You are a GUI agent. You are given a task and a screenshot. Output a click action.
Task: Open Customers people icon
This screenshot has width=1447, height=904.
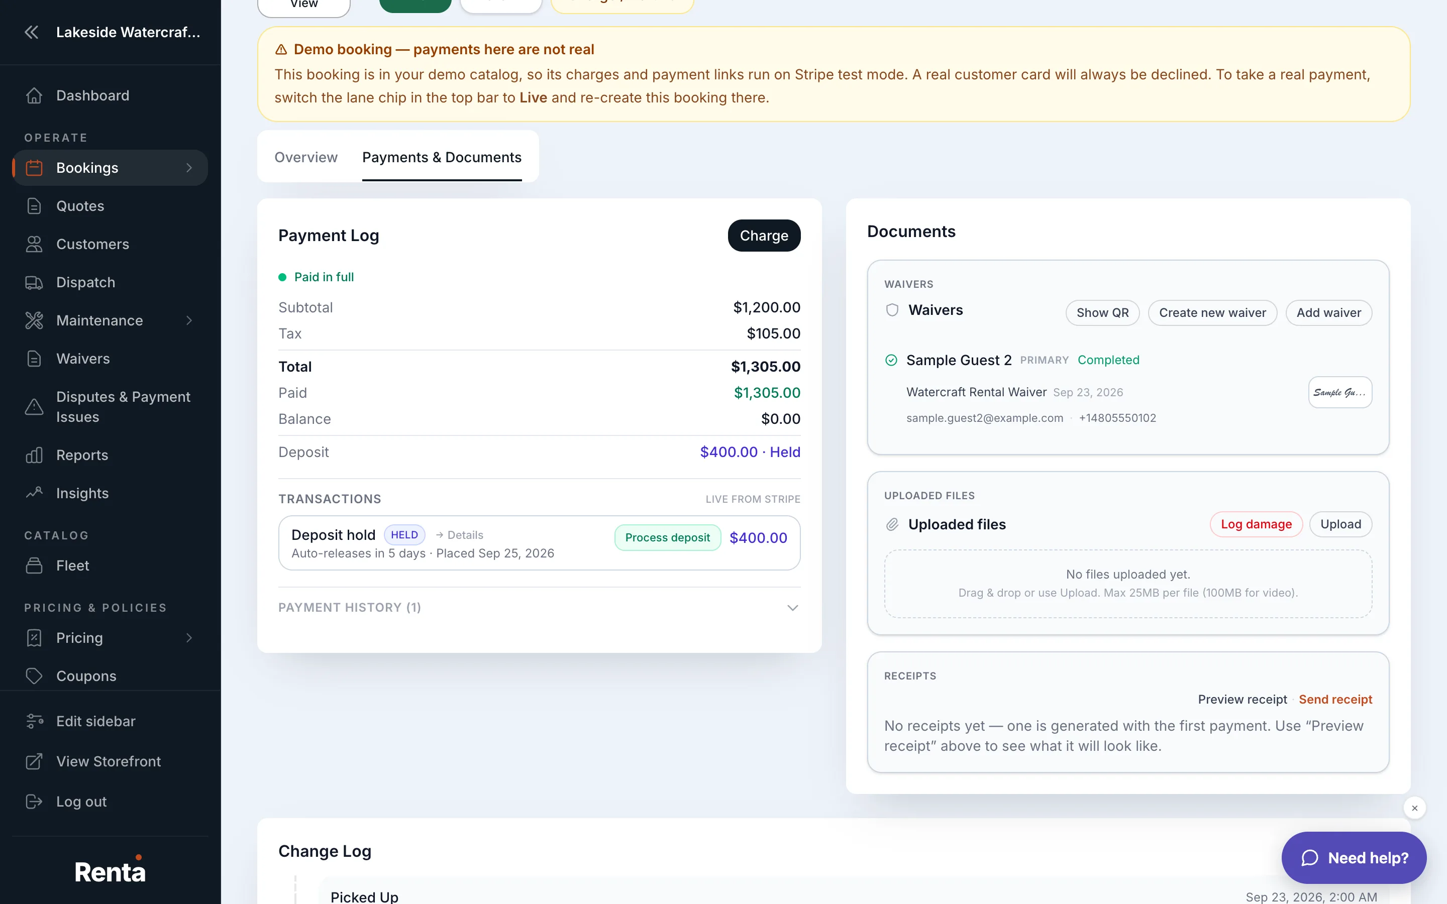[x=34, y=245]
